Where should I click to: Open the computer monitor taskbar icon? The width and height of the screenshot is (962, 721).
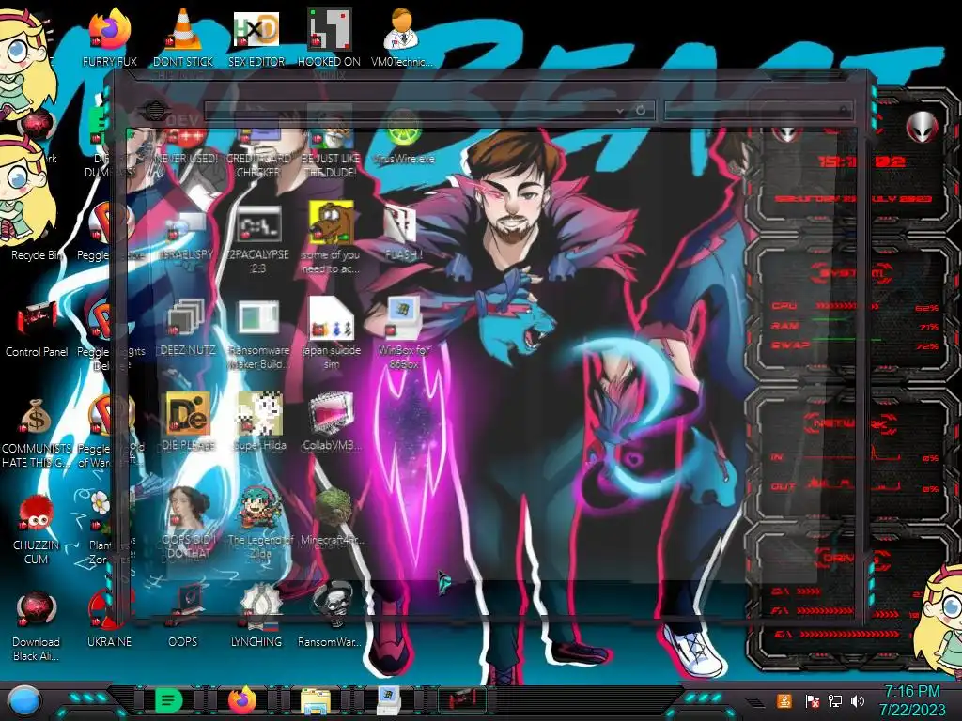(x=388, y=700)
